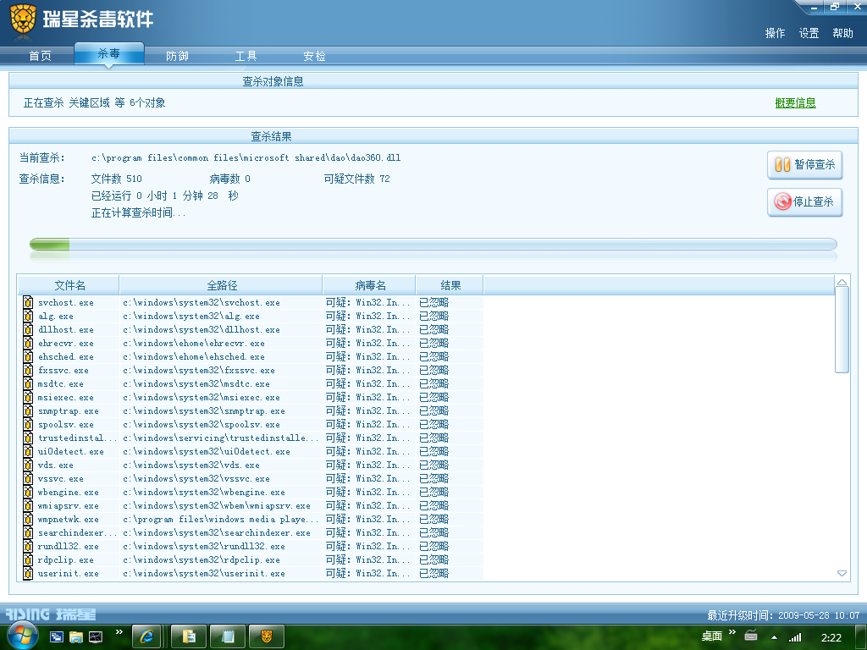Click the virus name cell for alg.exe
Image resolution: width=867 pixels, height=650 pixels.
coord(368,317)
